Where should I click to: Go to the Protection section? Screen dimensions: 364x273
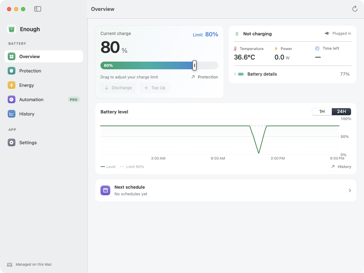click(x=44, y=71)
